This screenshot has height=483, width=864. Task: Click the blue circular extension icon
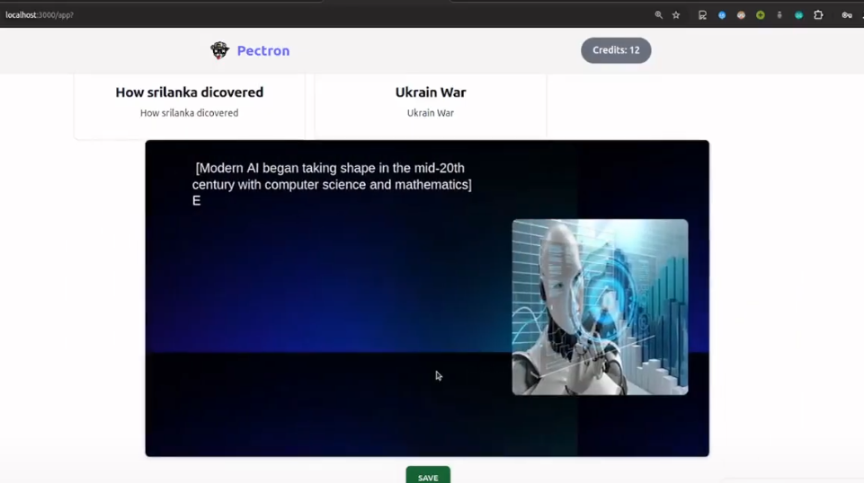pyautogui.click(x=722, y=15)
